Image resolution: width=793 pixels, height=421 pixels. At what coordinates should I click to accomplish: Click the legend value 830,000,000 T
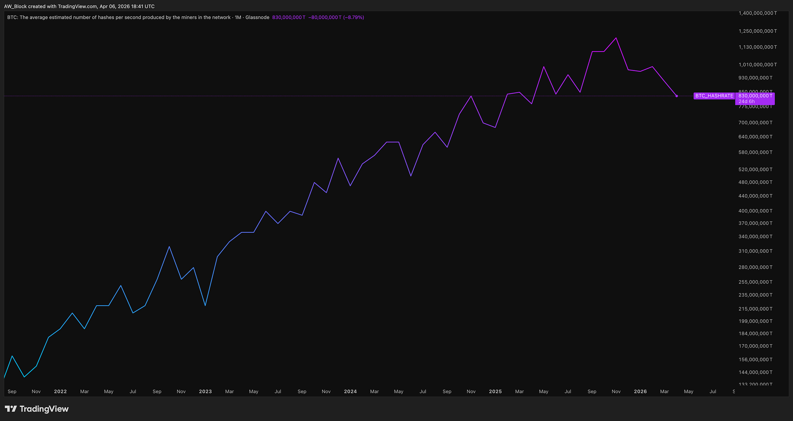click(289, 17)
